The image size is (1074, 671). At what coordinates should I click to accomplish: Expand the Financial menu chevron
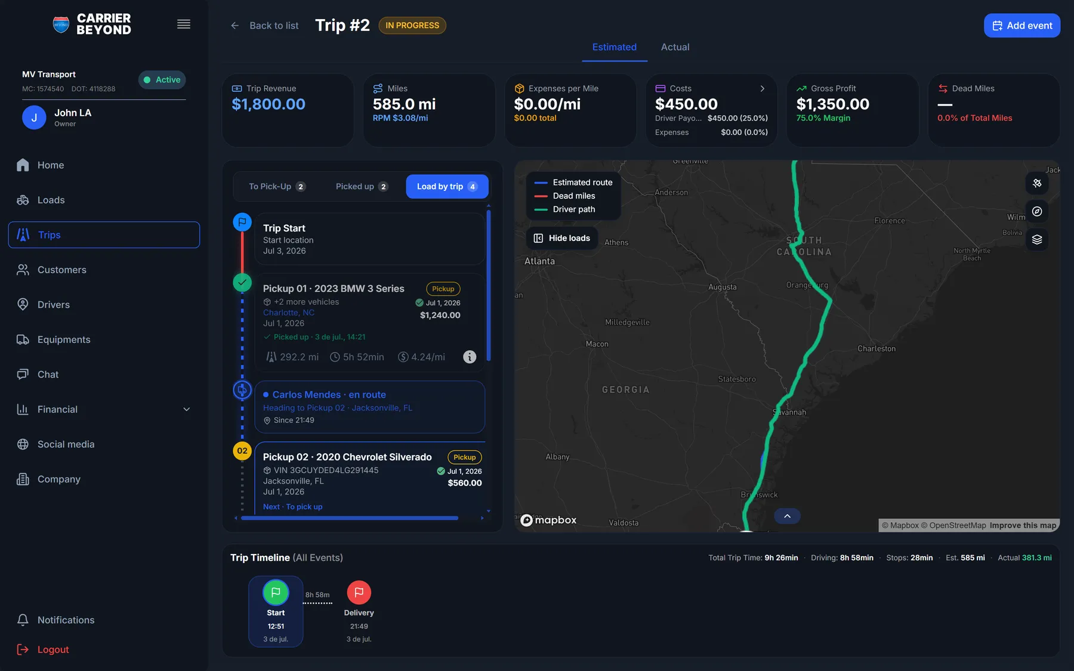[x=187, y=409]
